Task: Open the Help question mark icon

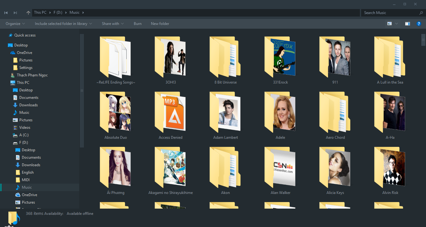Action: click(x=419, y=24)
